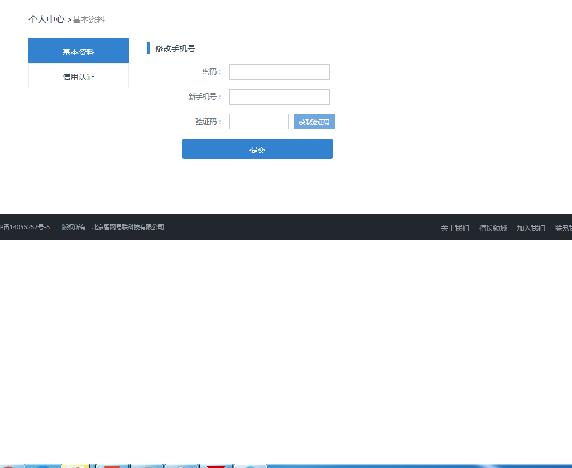Click the 加入我们 footer link
Viewport: 572px width, 468px height.
531,228
